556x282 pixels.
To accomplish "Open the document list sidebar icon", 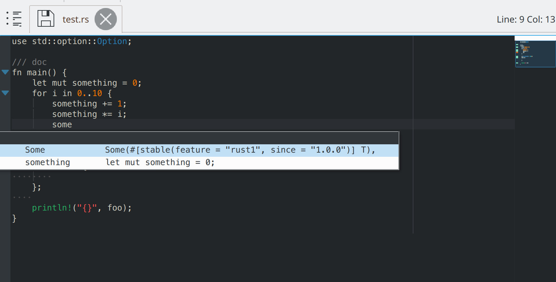I will tap(14, 19).
